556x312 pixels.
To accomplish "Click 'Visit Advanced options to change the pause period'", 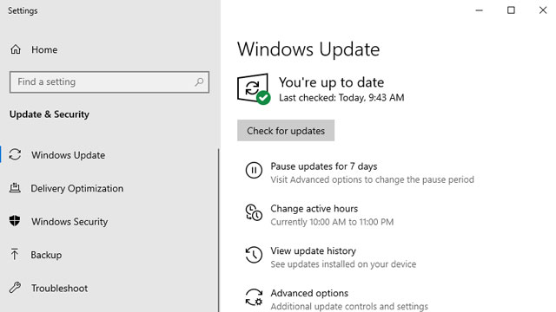I will tap(372, 179).
